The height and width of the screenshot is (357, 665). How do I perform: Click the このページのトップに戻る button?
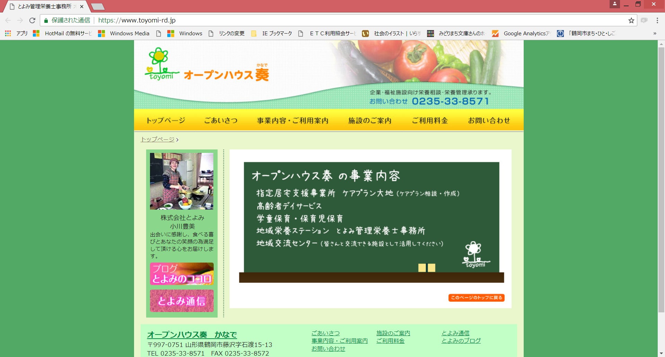[x=476, y=297]
